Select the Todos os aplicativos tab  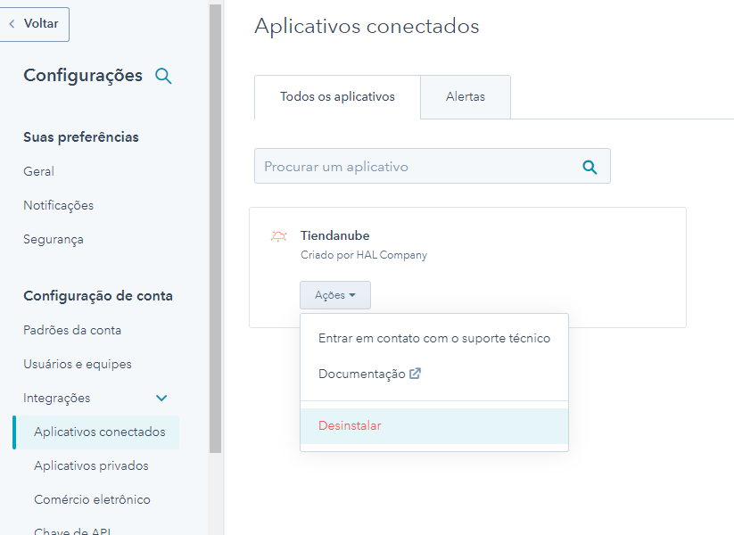tap(337, 97)
